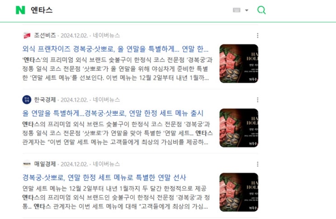
Task: Click the 엔타스 search input field
Action: point(128,10)
